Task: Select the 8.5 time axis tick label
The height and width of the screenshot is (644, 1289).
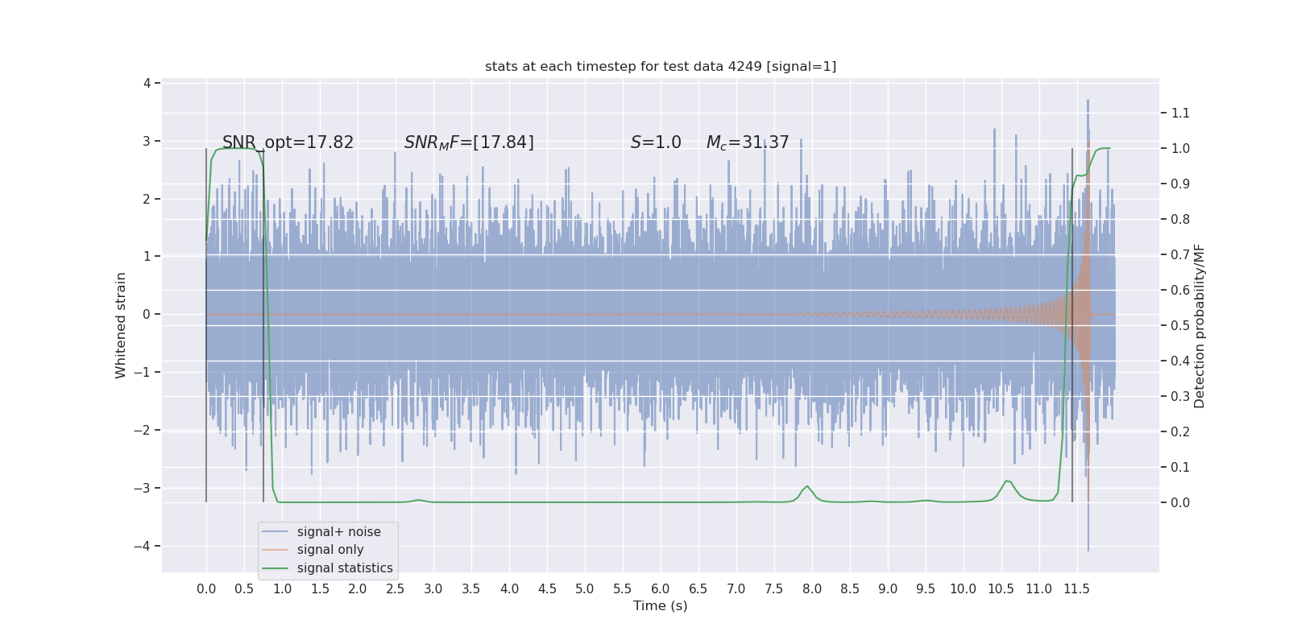Action: (x=850, y=588)
